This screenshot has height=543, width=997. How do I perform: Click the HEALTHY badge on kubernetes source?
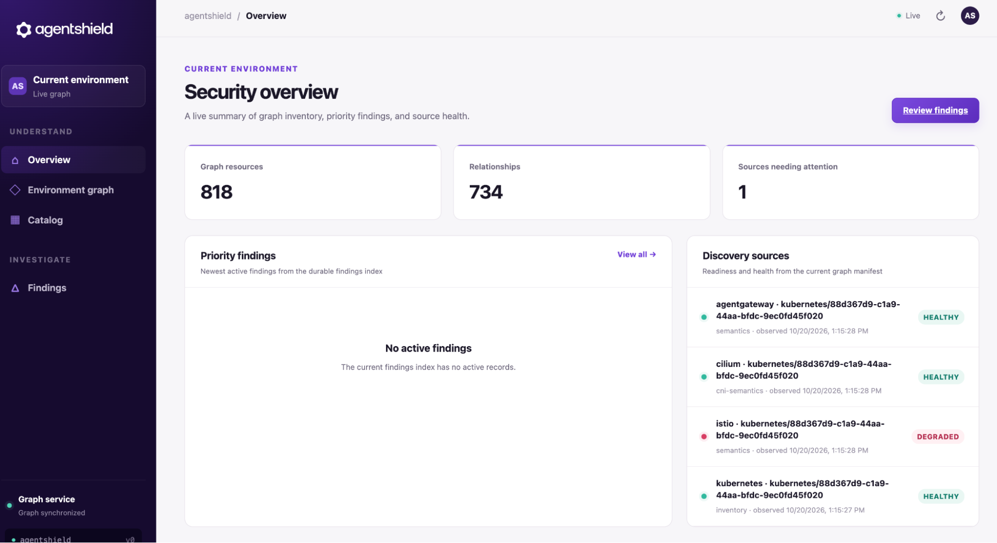click(941, 496)
